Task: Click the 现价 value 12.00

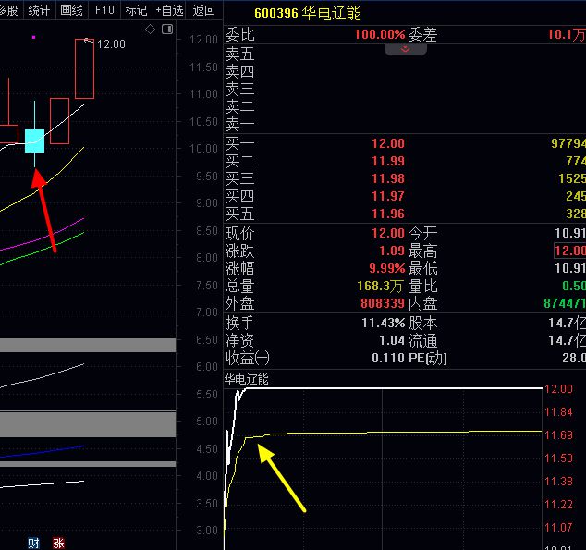Action: click(x=388, y=233)
